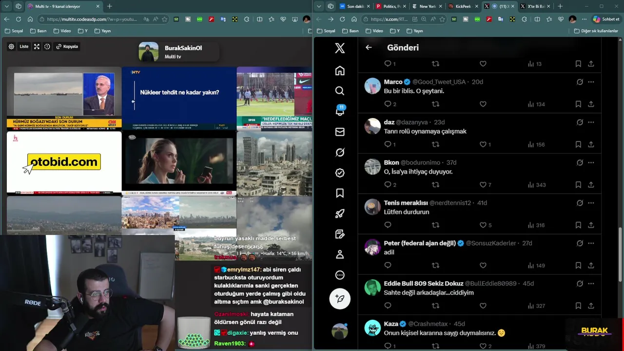Like Bkon's tweet with 7 likes
The height and width of the screenshot is (351, 624).
click(x=486, y=185)
